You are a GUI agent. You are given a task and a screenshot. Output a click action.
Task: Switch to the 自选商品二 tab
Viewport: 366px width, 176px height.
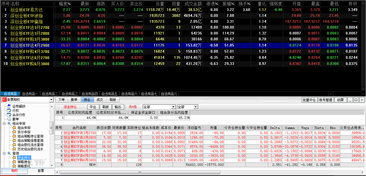click(50, 94)
